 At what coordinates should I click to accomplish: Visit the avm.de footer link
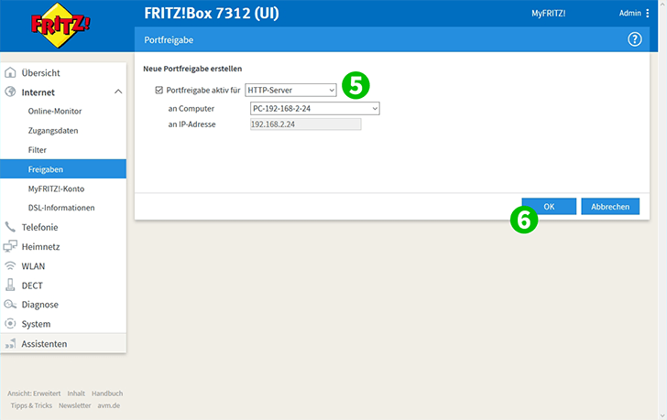tap(109, 405)
